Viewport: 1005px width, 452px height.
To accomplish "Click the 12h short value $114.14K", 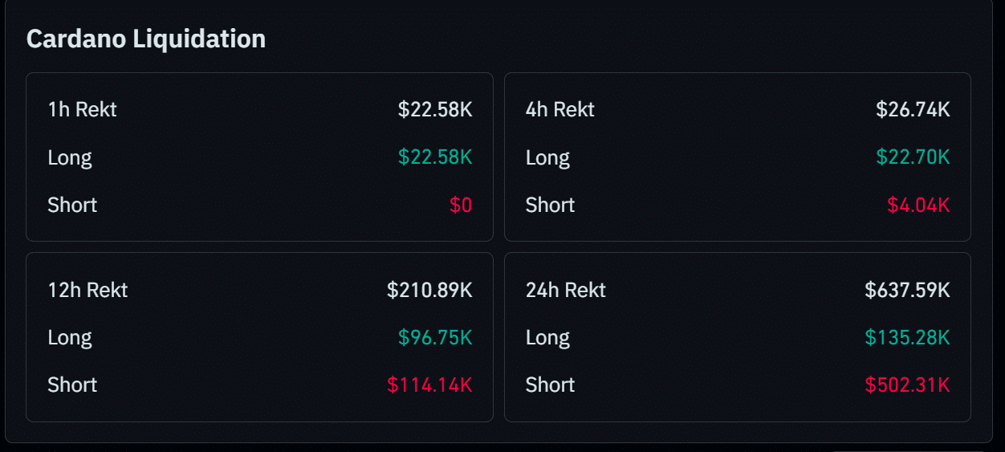I will pyautogui.click(x=429, y=385).
